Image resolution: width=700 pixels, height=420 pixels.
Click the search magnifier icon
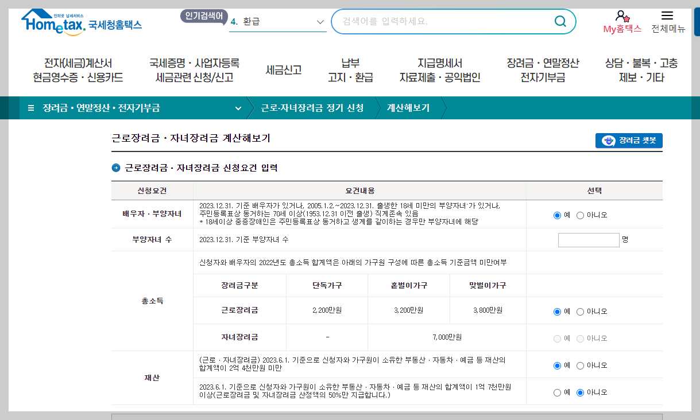click(x=560, y=21)
